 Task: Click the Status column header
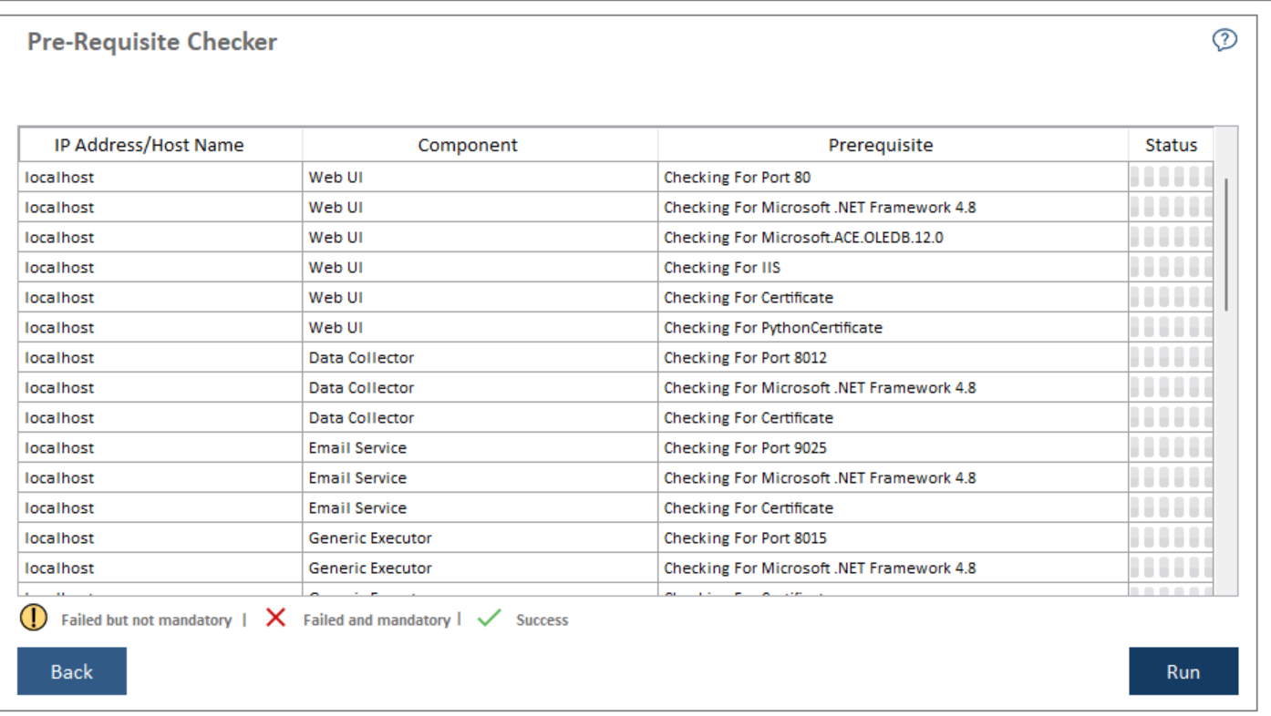click(x=1171, y=145)
